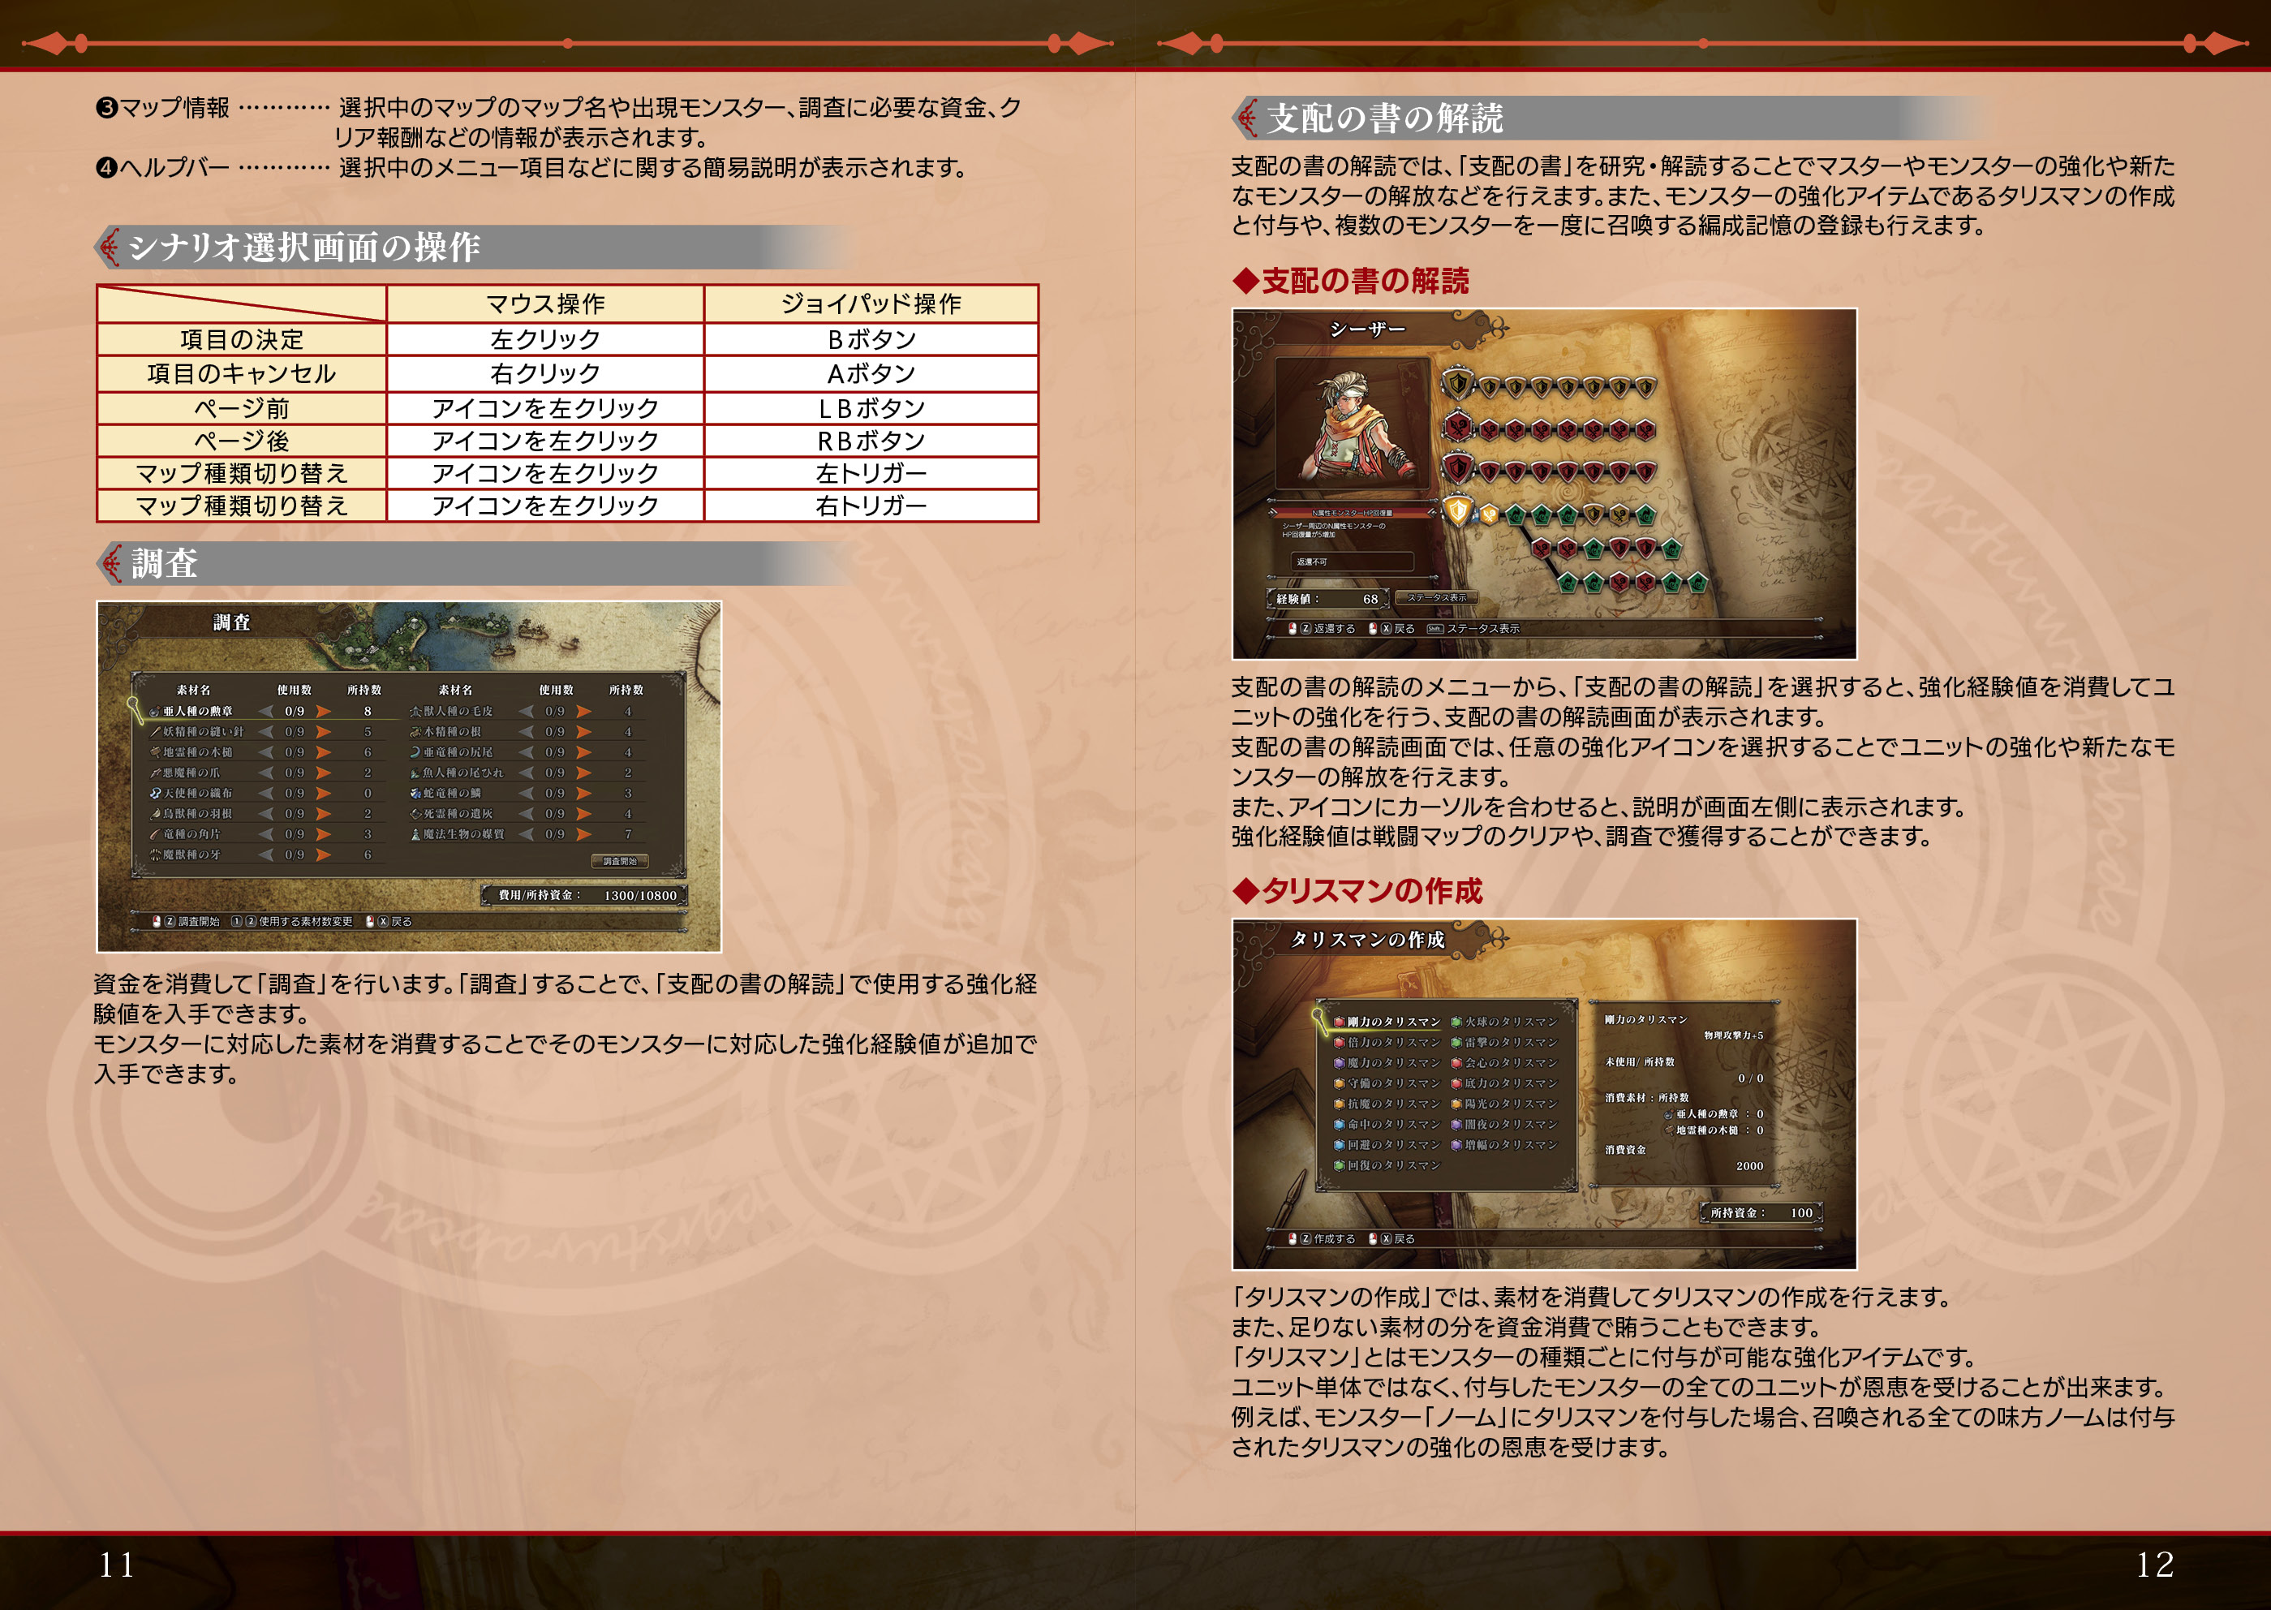Click the large red shield skill node
Viewport: 2271px width, 1610px height.
point(1457,468)
